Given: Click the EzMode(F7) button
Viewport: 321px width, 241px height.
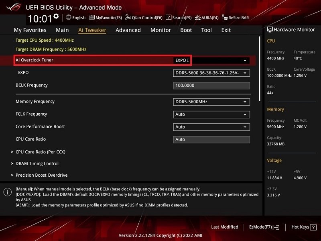Looking at the screenshot, I should (x=264, y=227).
